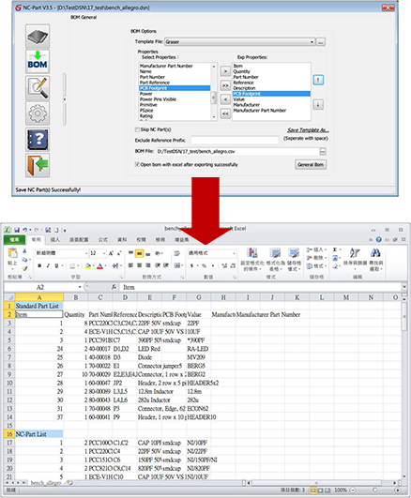Toggle Italic formatting in Excel

coord(48,265)
